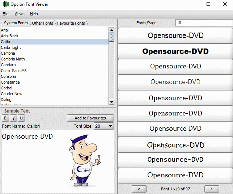
Task: Switch to the Favourite Fonts tab
Action: click(71, 23)
